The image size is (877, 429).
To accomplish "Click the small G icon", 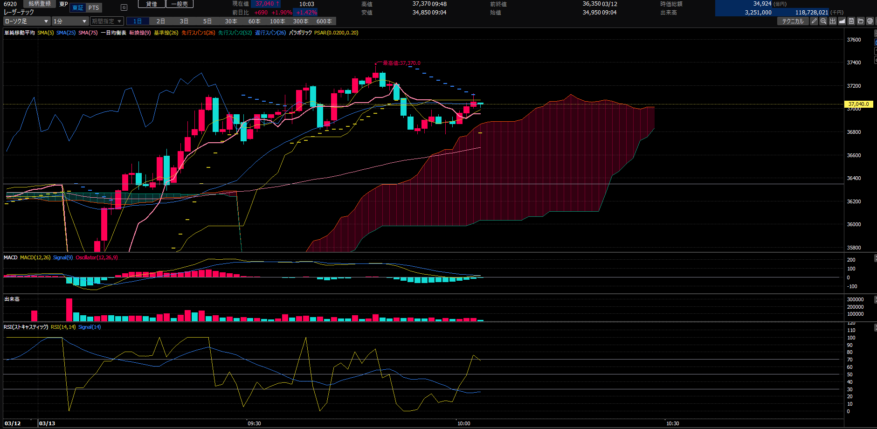I will tap(124, 7).
